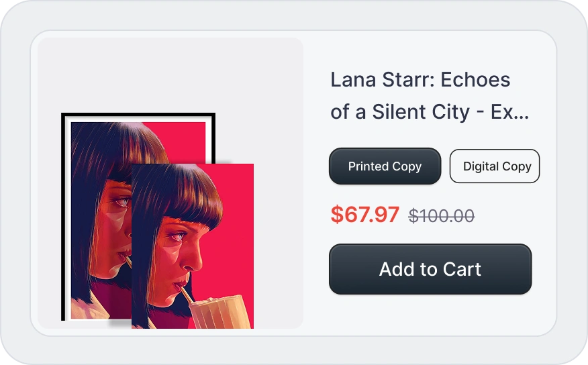Select the Printed Copy option
This screenshot has height=365, width=588.
coord(385,166)
